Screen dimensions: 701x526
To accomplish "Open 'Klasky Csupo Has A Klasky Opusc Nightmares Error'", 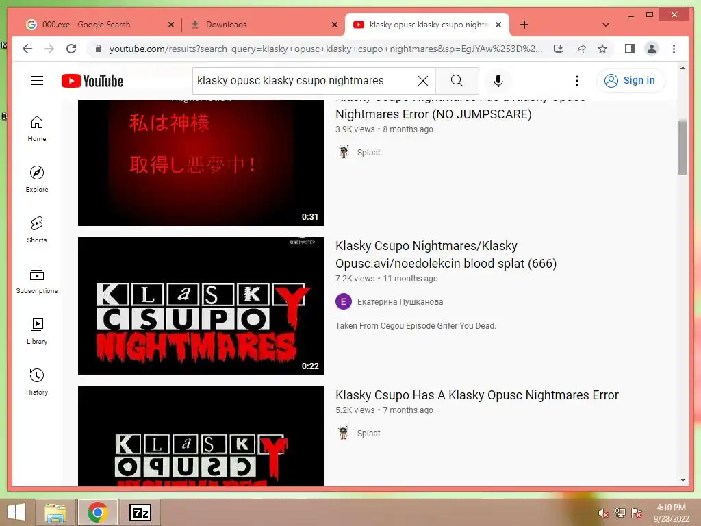I will 477,395.
